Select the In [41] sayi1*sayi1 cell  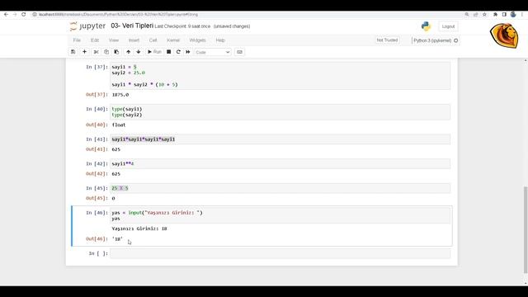[280, 139]
